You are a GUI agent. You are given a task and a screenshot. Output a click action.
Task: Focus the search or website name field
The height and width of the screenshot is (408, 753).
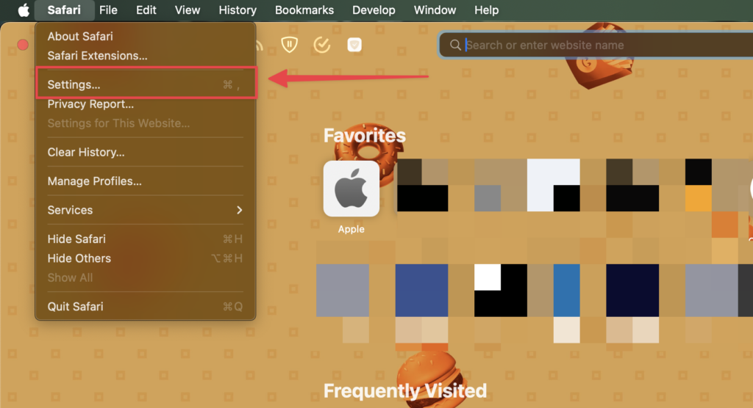603,45
